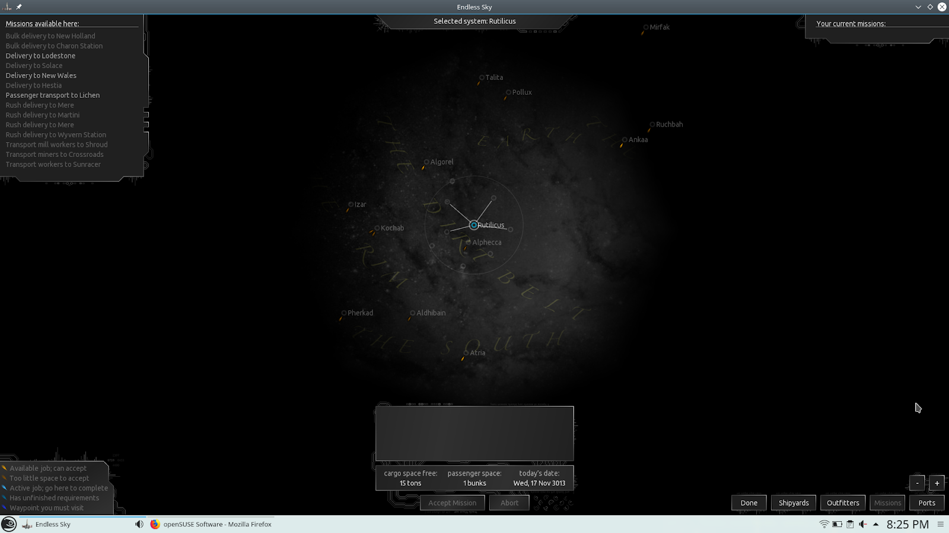Choose the Delivery to New Wales mission
The image size is (949, 533).
click(x=41, y=76)
